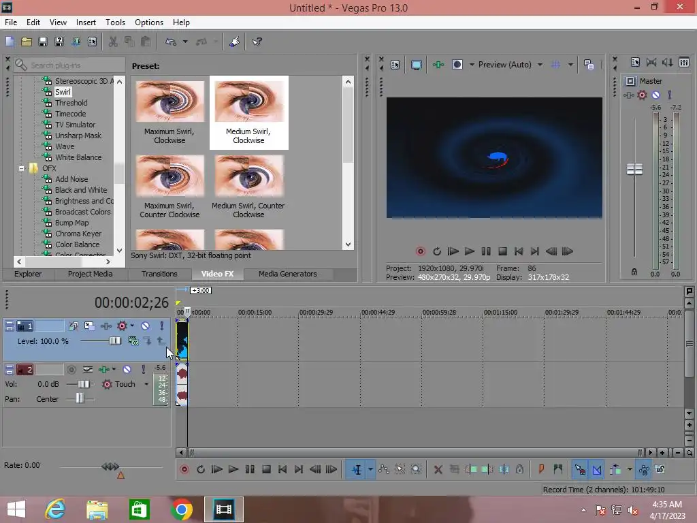Click the Record button in timeline transport bar
The height and width of the screenshot is (523, 697).
[184, 469]
